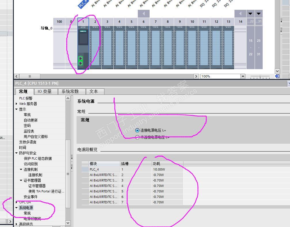This screenshot has height=227, width=290.
Task: Select the AI module in rack slot 2
Action: [x=96, y=48]
